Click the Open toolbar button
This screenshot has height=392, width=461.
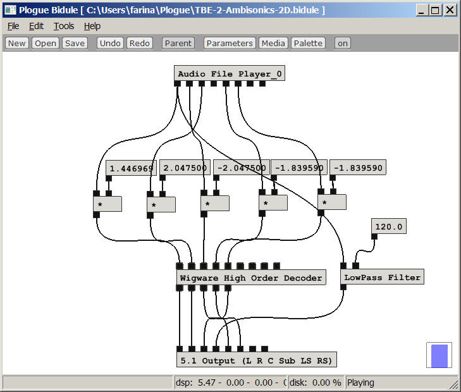pos(46,43)
